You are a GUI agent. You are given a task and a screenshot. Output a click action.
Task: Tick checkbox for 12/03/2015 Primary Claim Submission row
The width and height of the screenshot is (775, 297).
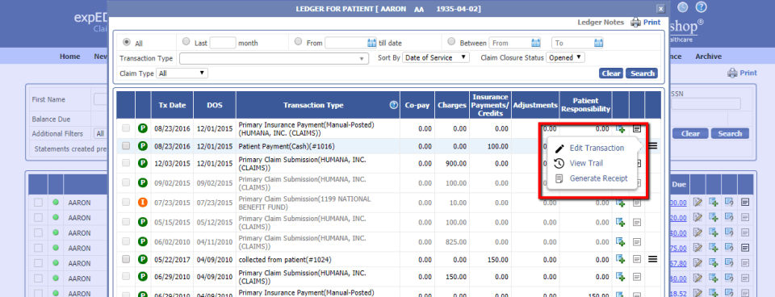[x=126, y=163]
